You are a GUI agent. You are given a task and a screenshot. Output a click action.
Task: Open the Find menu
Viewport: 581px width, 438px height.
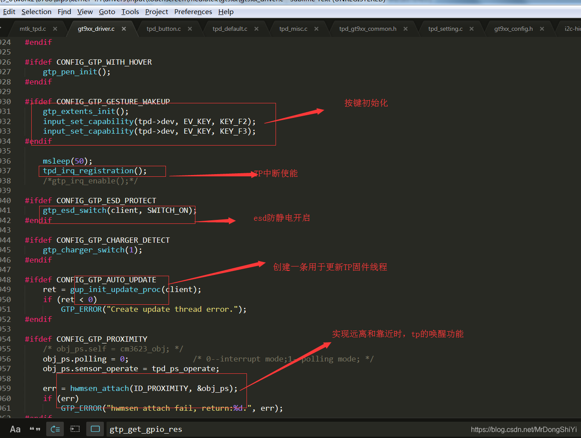[x=64, y=11]
